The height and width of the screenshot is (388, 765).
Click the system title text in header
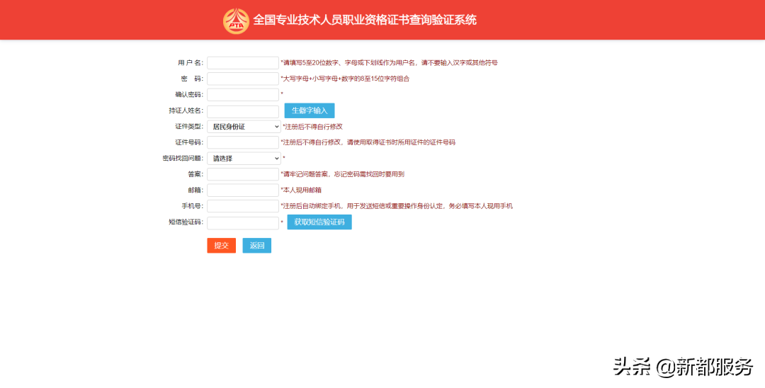coord(365,21)
